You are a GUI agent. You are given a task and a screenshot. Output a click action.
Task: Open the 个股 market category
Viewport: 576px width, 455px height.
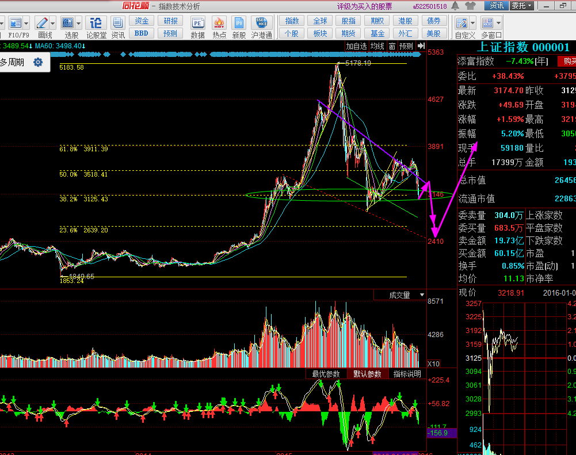(x=292, y=33)
